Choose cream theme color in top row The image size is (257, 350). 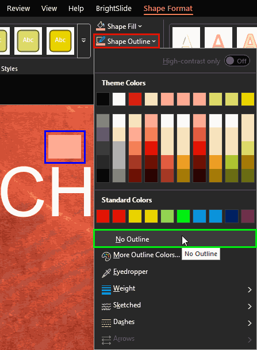[151, 99]
